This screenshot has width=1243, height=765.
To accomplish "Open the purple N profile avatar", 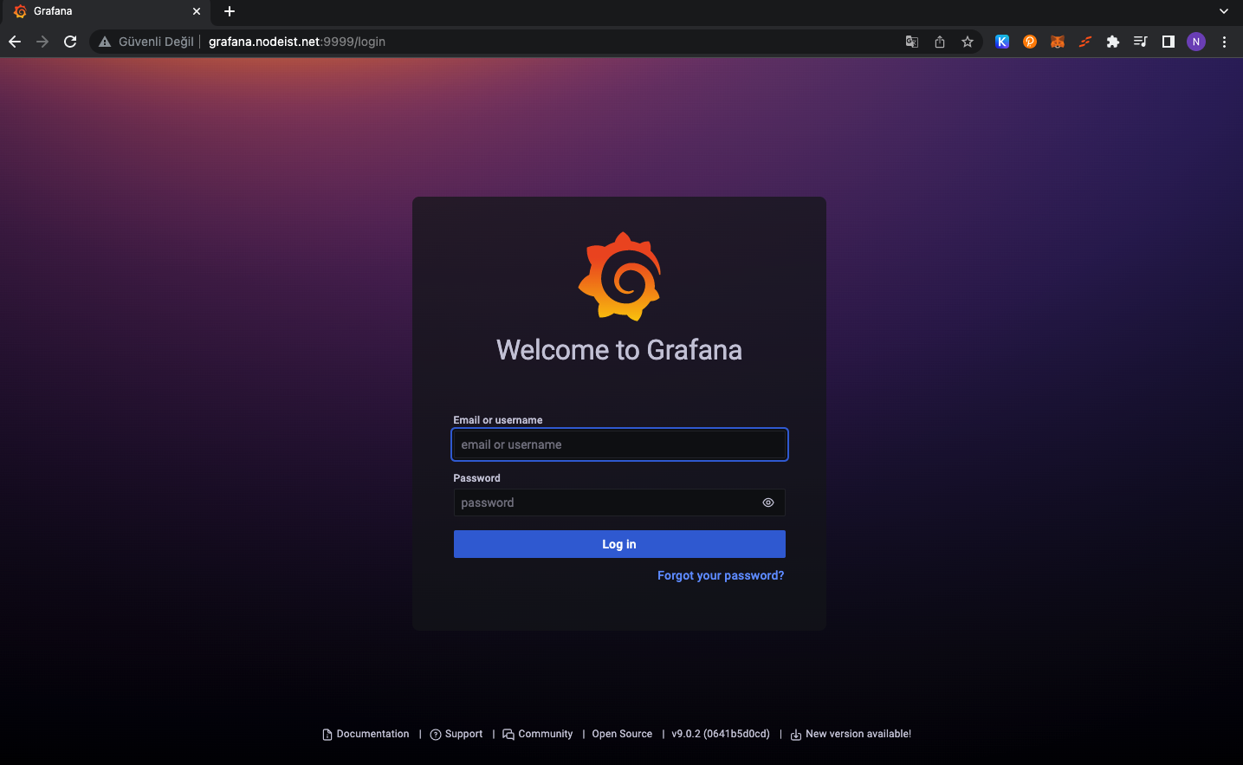I will click(x=1196, y=42).
